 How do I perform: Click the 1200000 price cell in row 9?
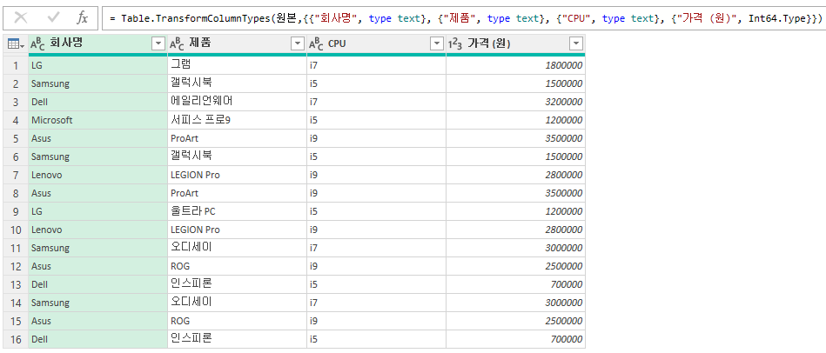pos(516,211)
